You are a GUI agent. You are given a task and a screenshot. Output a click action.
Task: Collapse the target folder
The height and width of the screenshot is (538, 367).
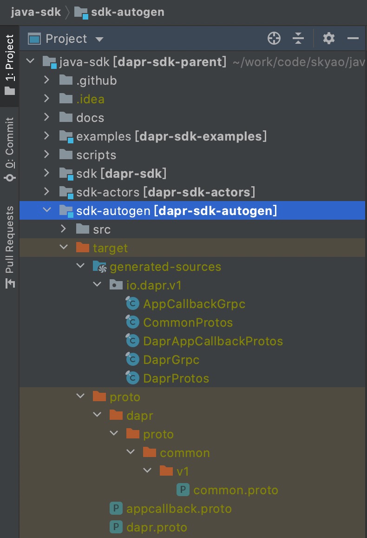64,247
